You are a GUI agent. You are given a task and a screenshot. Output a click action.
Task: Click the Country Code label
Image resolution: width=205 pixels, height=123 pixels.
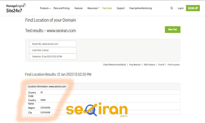pyautogui.click(x=32, y=94)
